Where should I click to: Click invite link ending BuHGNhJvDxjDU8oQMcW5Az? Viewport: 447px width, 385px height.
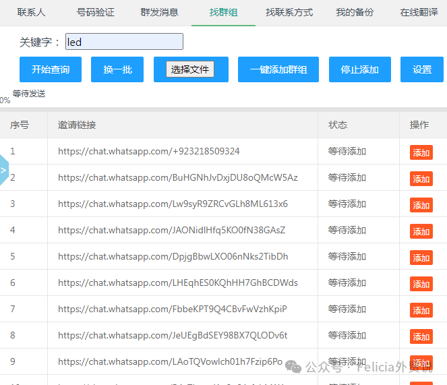click(x=178, y=178)
